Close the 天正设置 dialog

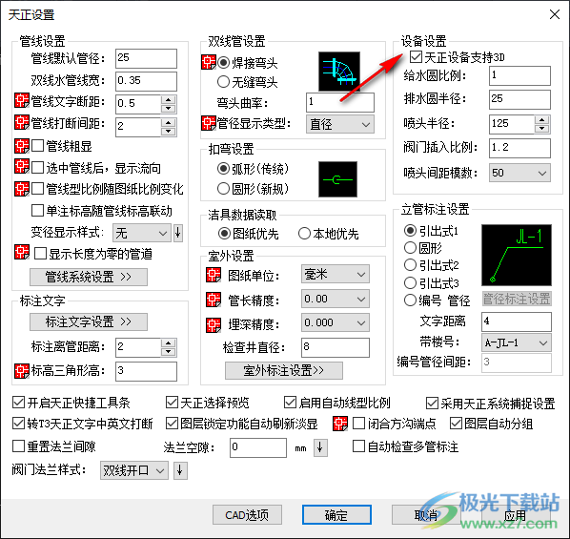(x=555, y=14)
